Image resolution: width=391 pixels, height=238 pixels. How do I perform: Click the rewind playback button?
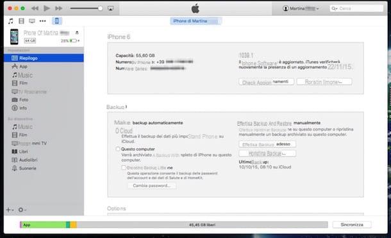(x=35, y=8)
